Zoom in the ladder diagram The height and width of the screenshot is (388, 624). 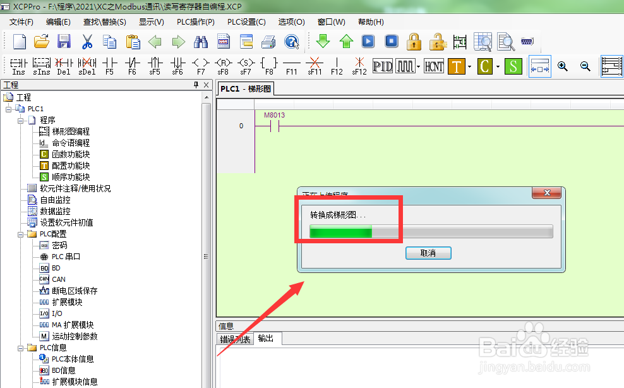tap(562, 66)
